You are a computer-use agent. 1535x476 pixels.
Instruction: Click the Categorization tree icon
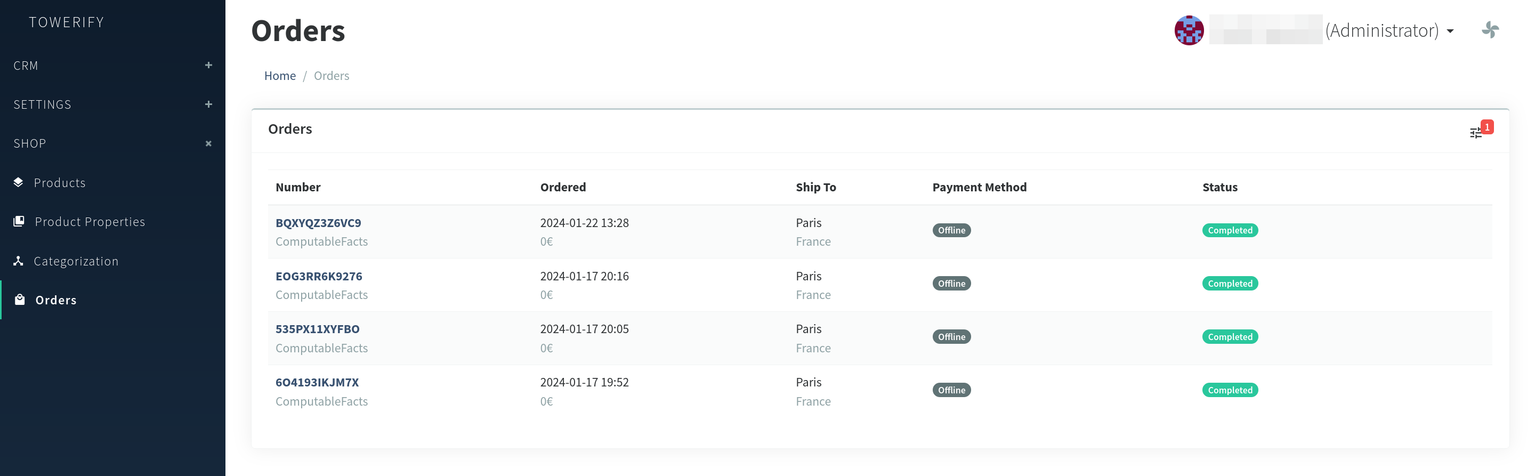19,261
